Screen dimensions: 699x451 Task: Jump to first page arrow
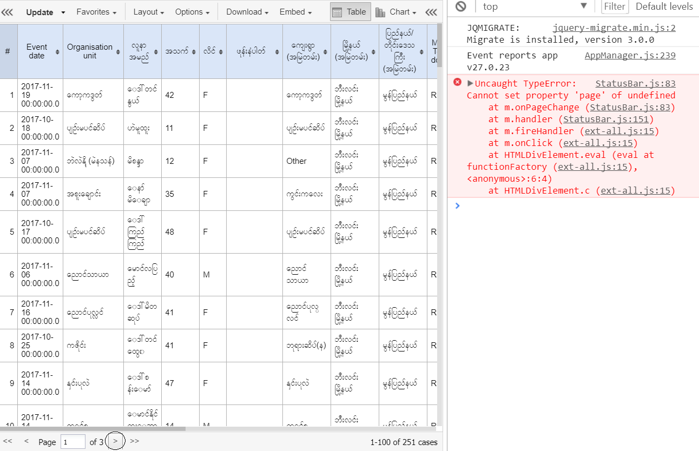click(x=8, y=441)
